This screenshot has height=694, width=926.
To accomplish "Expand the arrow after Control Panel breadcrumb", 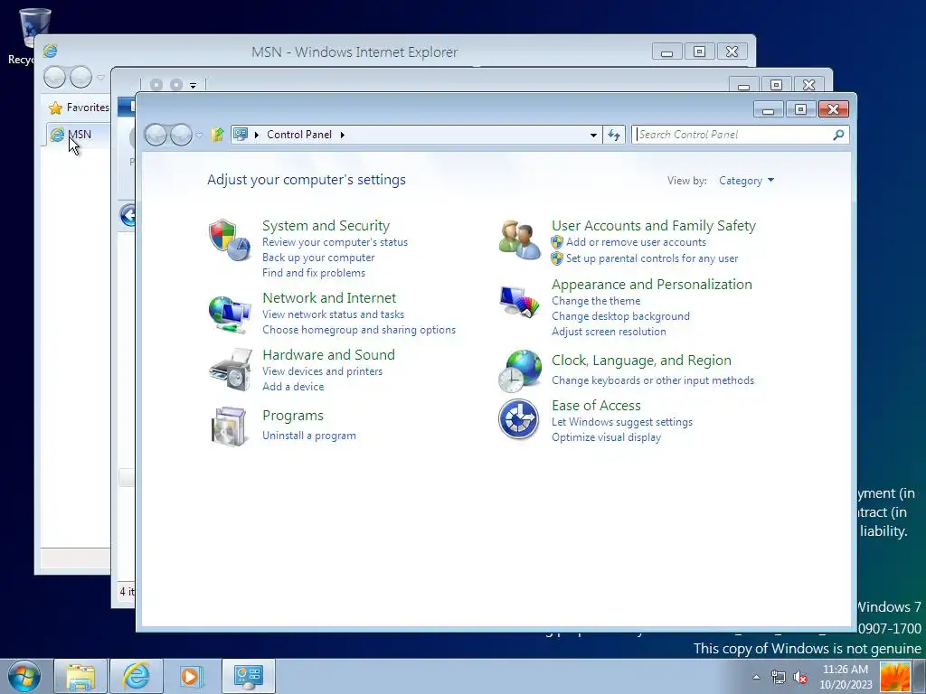I will click(x=343, y=135).
